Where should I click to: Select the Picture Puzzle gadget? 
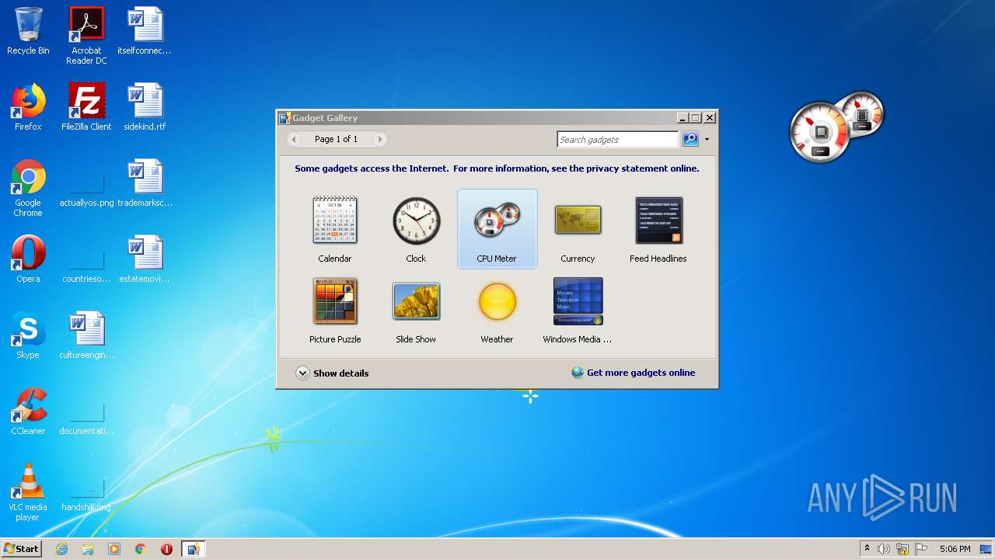[335, 310]
